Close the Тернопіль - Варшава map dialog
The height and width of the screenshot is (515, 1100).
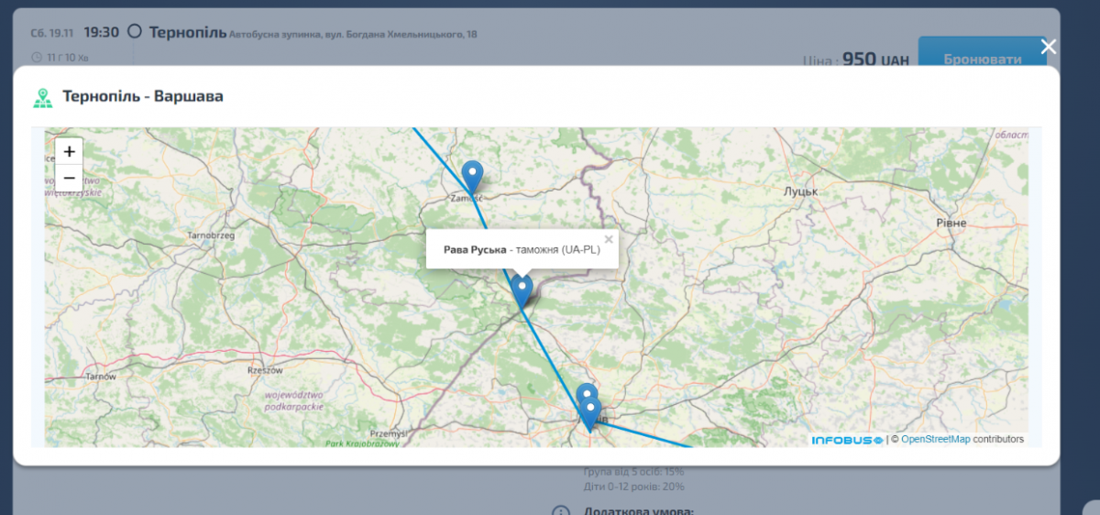pos(1049,47)
